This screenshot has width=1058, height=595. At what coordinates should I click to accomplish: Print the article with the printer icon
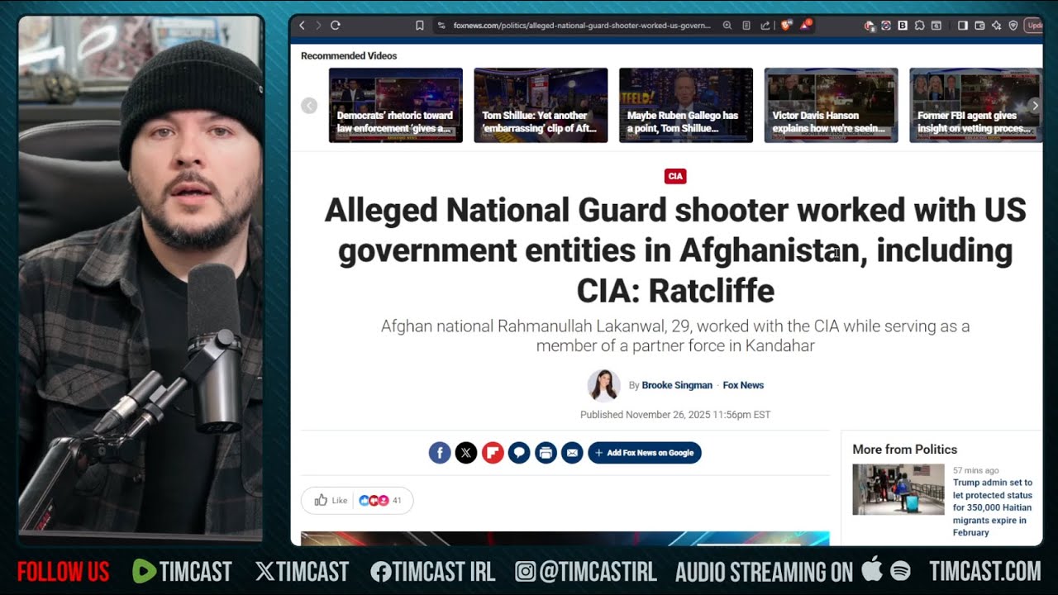pyautogui.click(x=546, y=453)
